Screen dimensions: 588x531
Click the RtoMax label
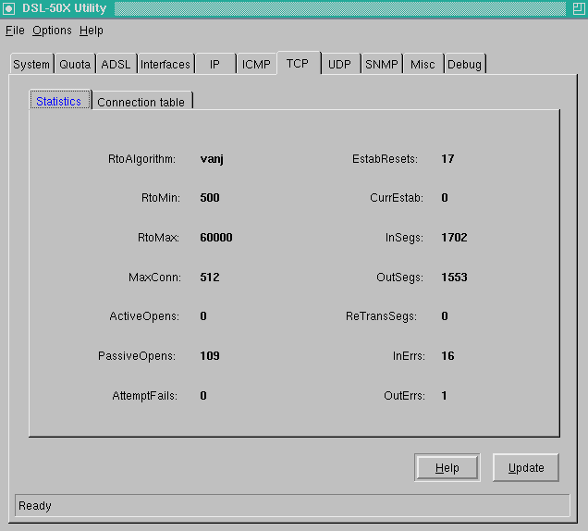click(x=158, y=238)
